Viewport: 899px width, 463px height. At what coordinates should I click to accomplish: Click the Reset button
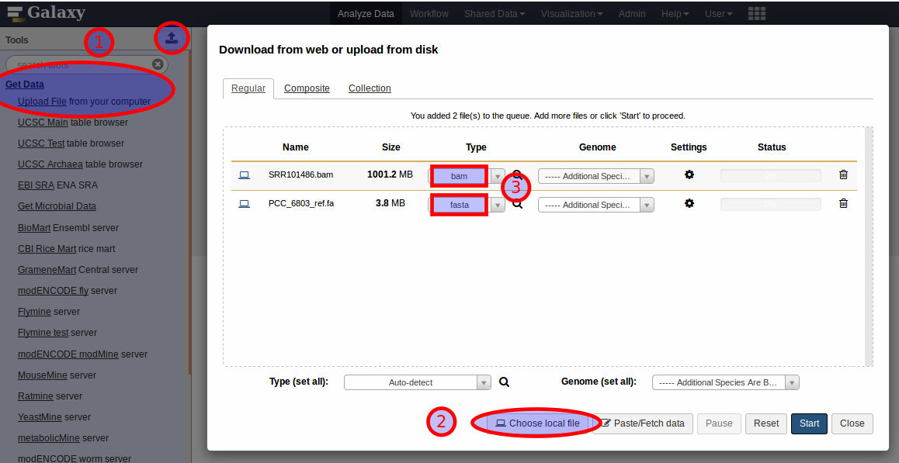(x=766, y=423)
